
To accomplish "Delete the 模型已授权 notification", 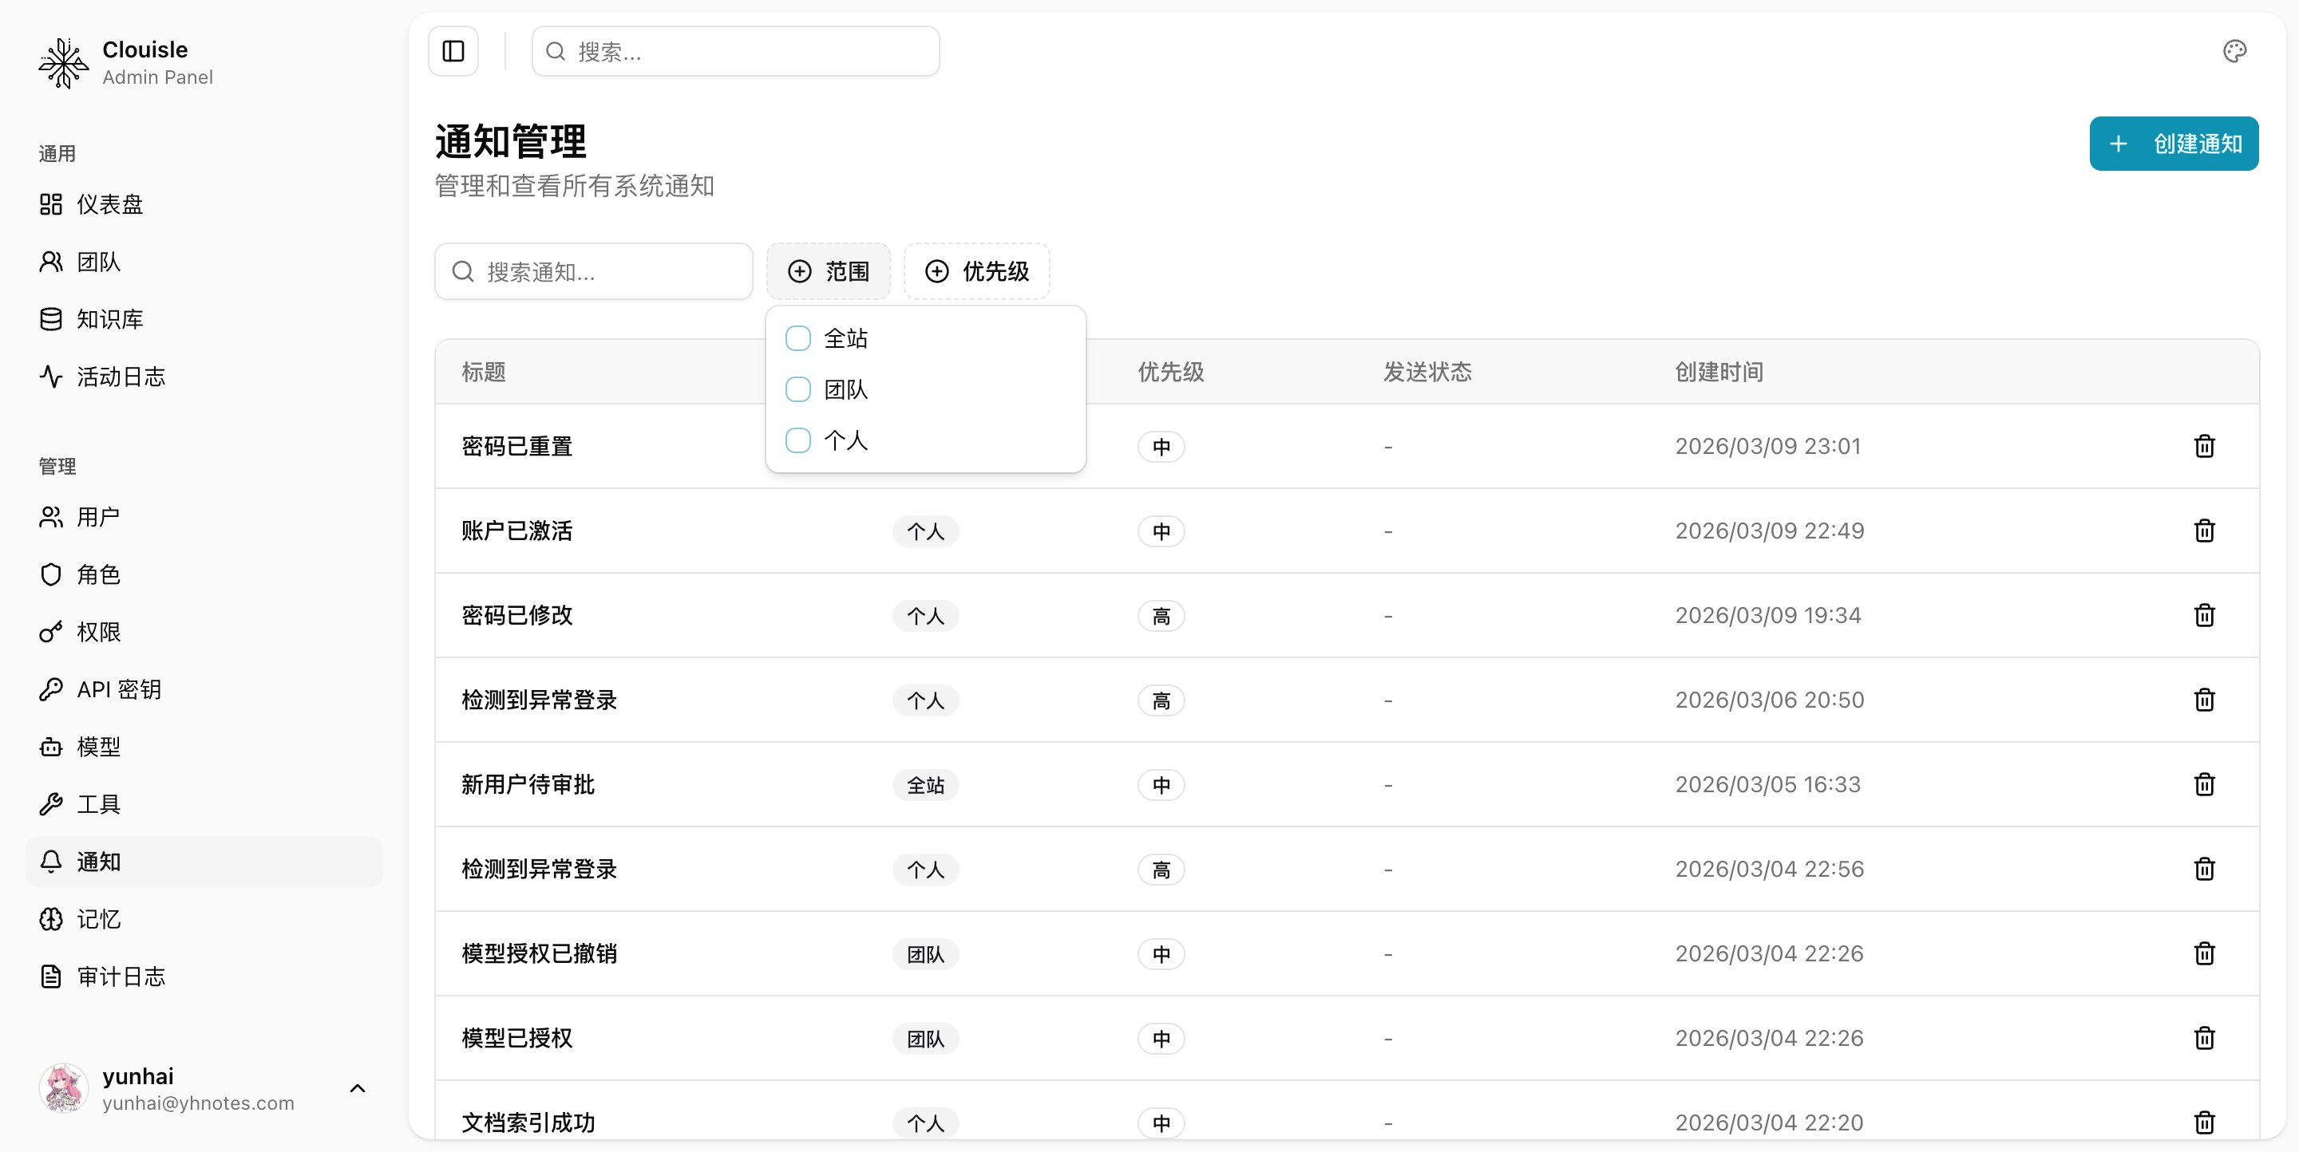I will (2203, 1038).
